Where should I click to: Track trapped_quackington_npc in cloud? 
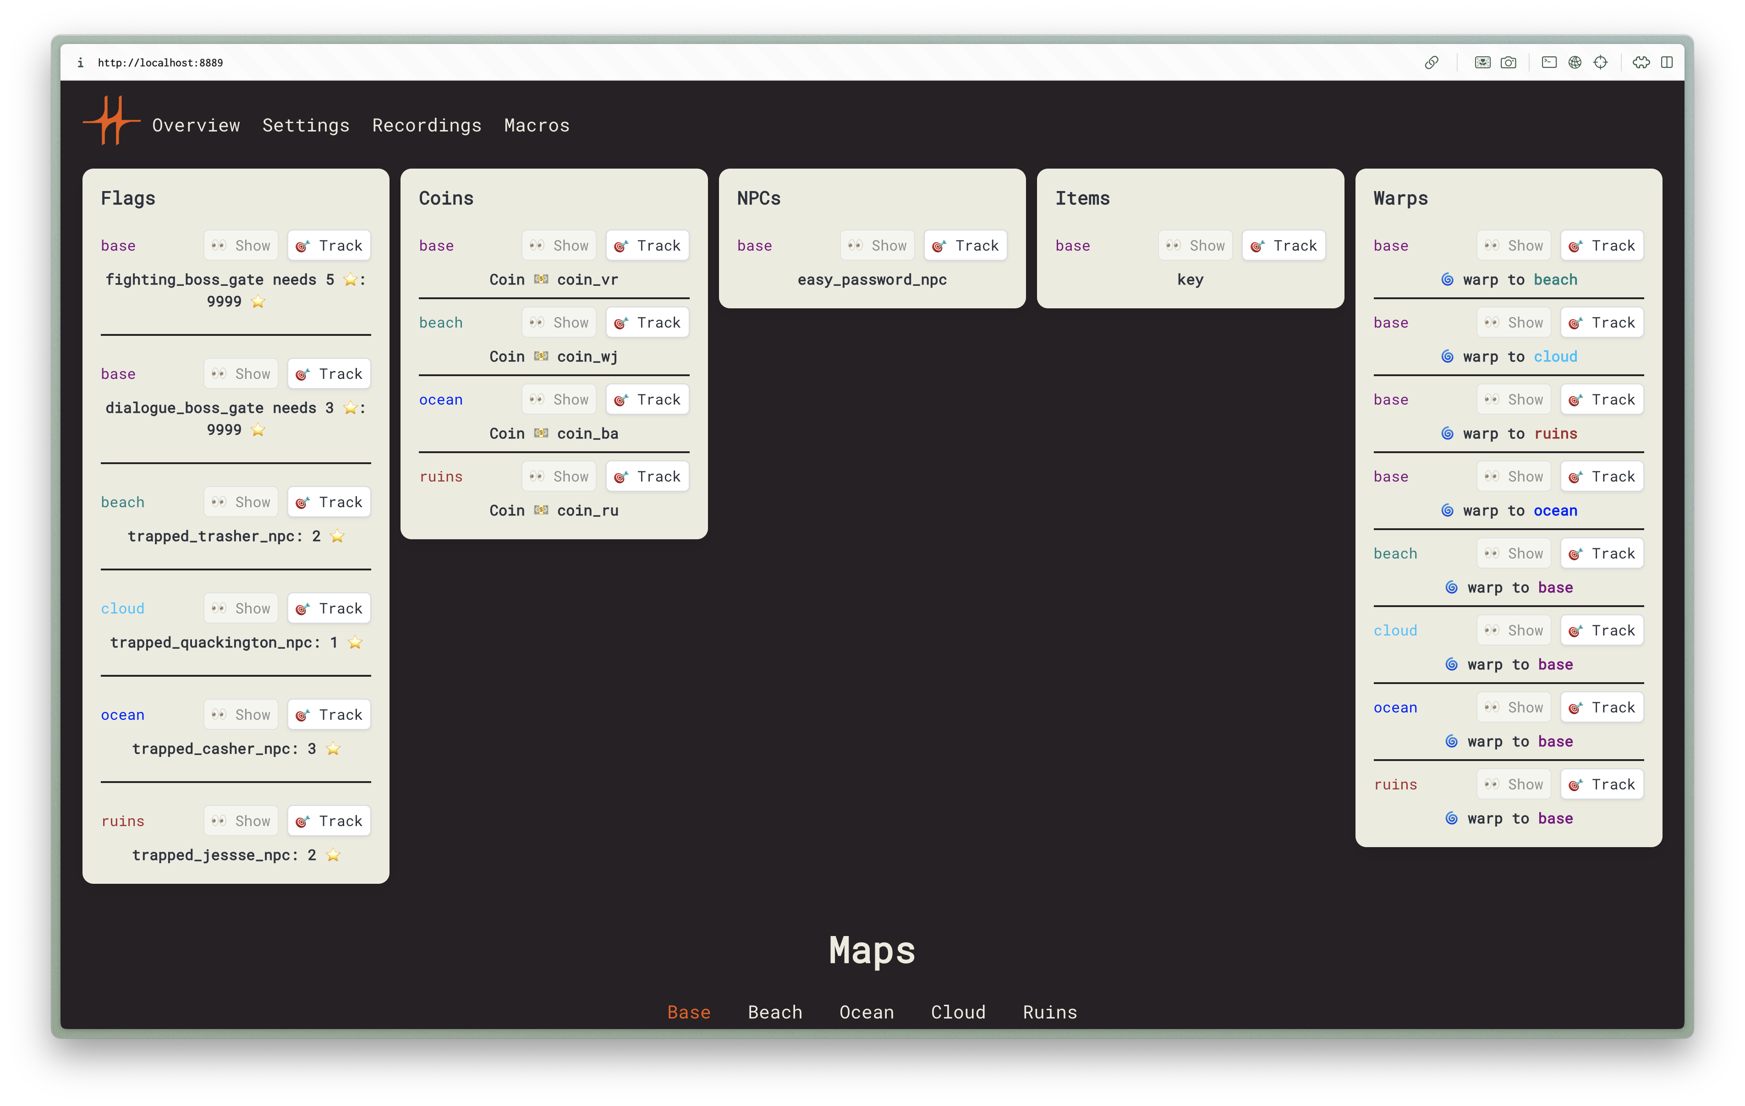(329, 608)
